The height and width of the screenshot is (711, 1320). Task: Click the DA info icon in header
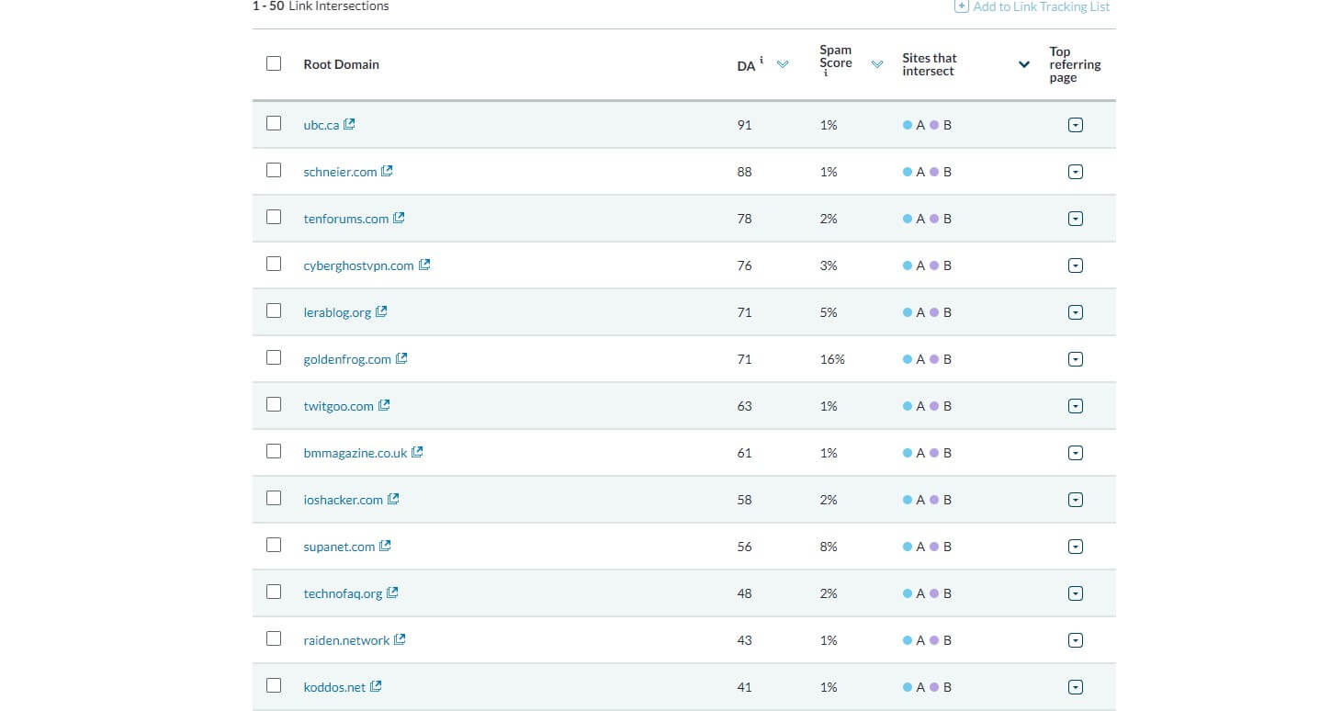pos(762,60)
